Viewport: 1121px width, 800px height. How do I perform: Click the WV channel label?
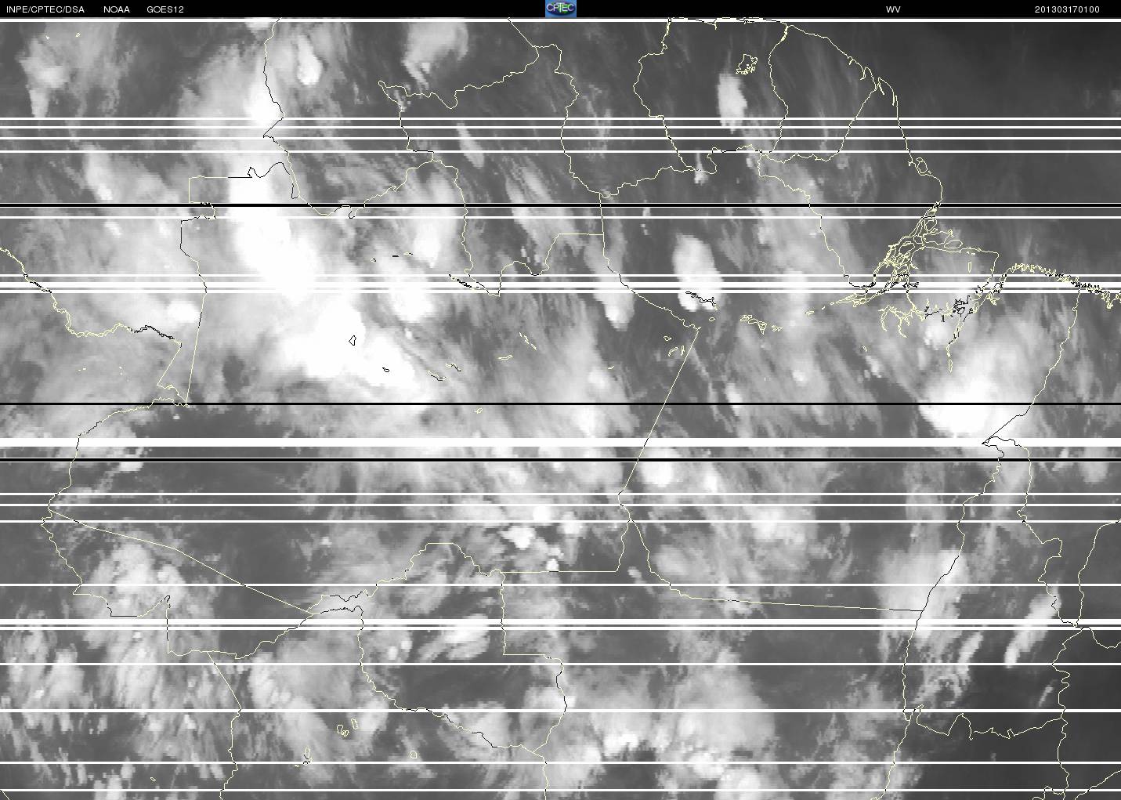tap(893, 9)
